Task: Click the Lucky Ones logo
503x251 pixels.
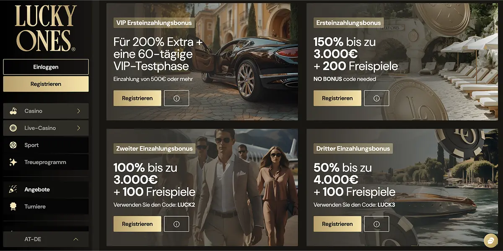Action: [x=45, y=28]
